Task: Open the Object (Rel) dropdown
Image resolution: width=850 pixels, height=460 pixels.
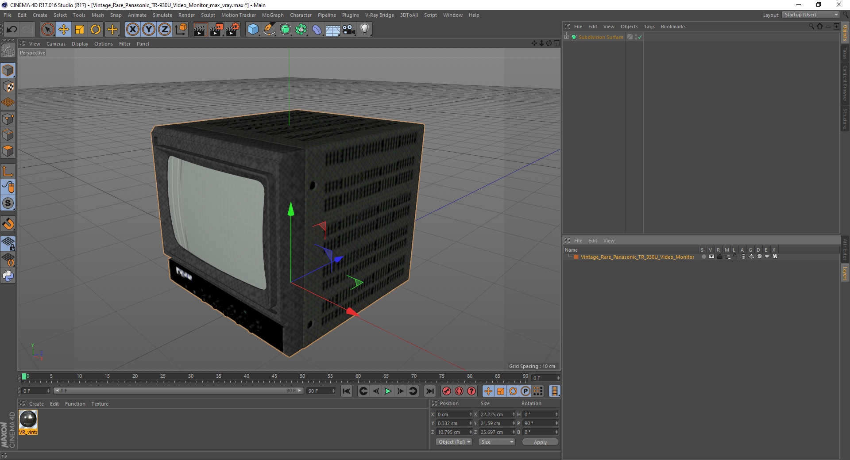Action: pos(454,442)
